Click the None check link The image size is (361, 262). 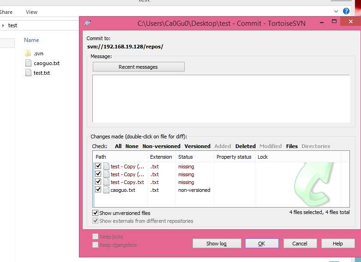pyautogui.click(x=132, y=146)
